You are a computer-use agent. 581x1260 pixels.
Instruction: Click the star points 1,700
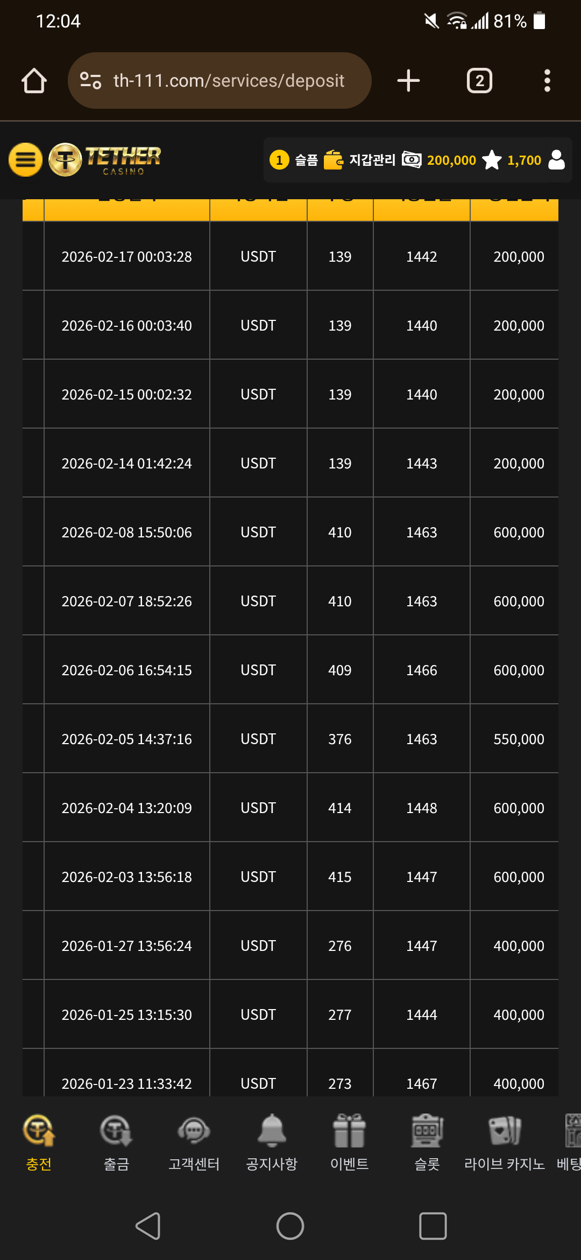click(512, 160)
